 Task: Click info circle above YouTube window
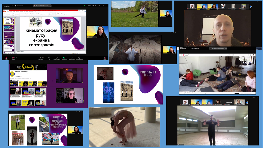tap(226, 48)
